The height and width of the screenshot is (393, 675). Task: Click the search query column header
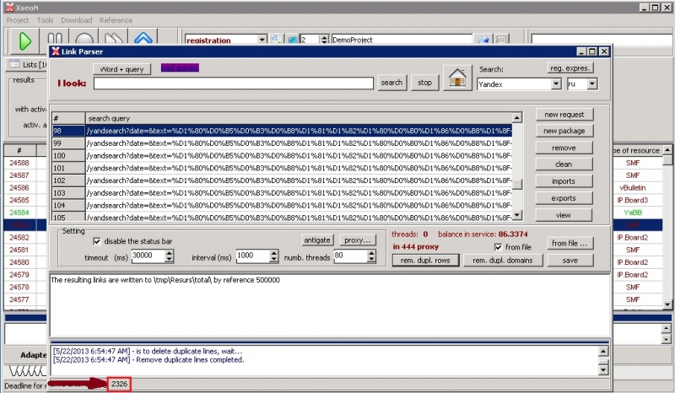pyautogui.click(x=299, y=118)
